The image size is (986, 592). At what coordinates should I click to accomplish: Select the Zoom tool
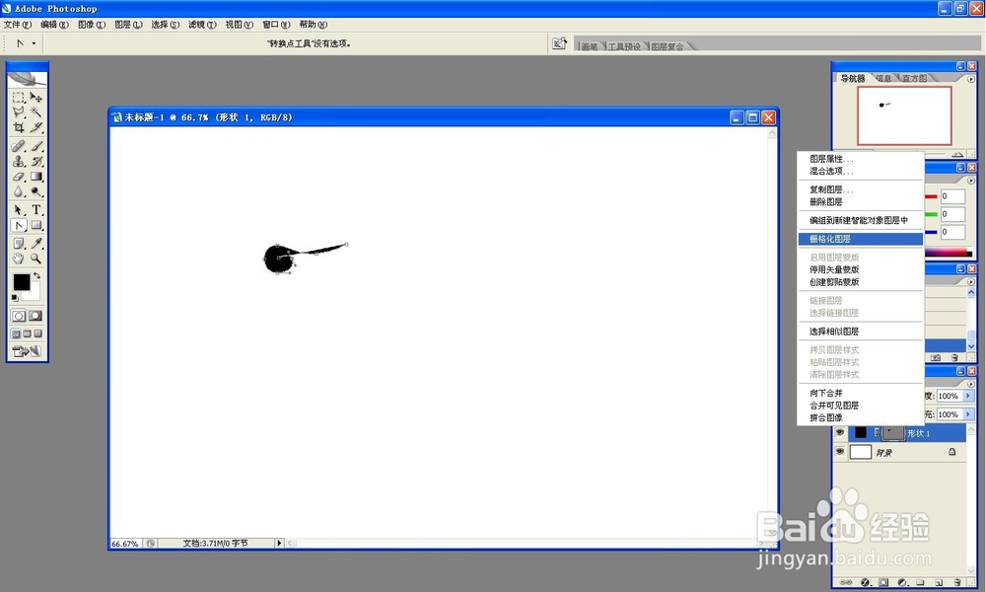35,259
